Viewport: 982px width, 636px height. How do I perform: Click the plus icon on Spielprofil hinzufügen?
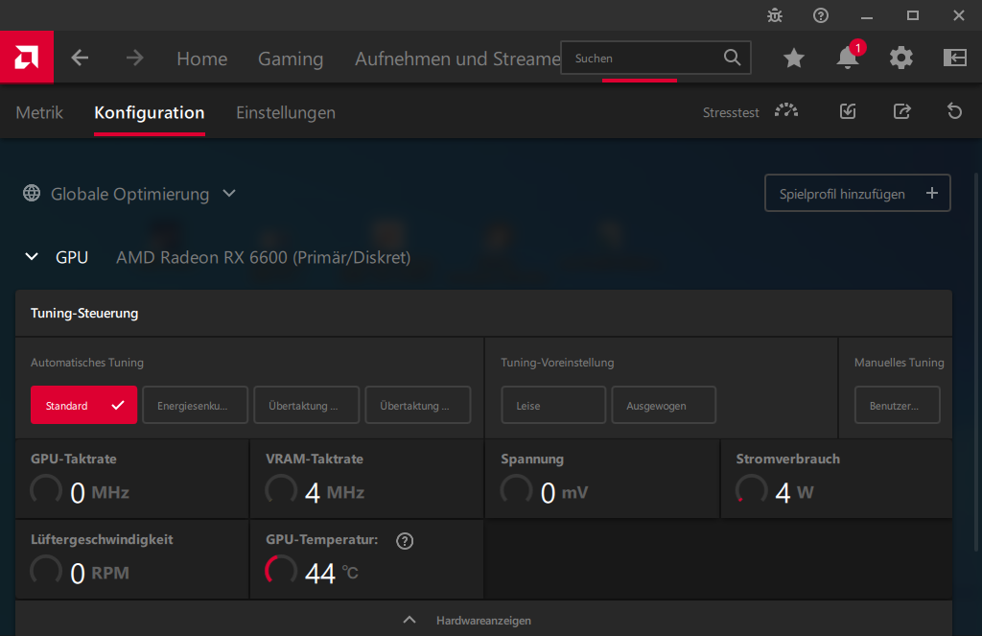(932, 193)
